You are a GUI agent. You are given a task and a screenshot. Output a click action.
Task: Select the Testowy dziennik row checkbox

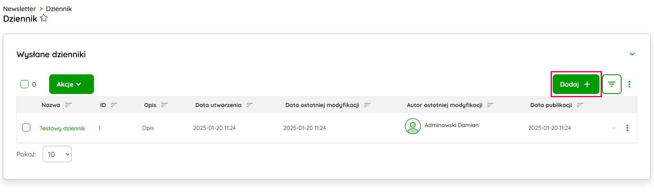(x=26, y=127)
